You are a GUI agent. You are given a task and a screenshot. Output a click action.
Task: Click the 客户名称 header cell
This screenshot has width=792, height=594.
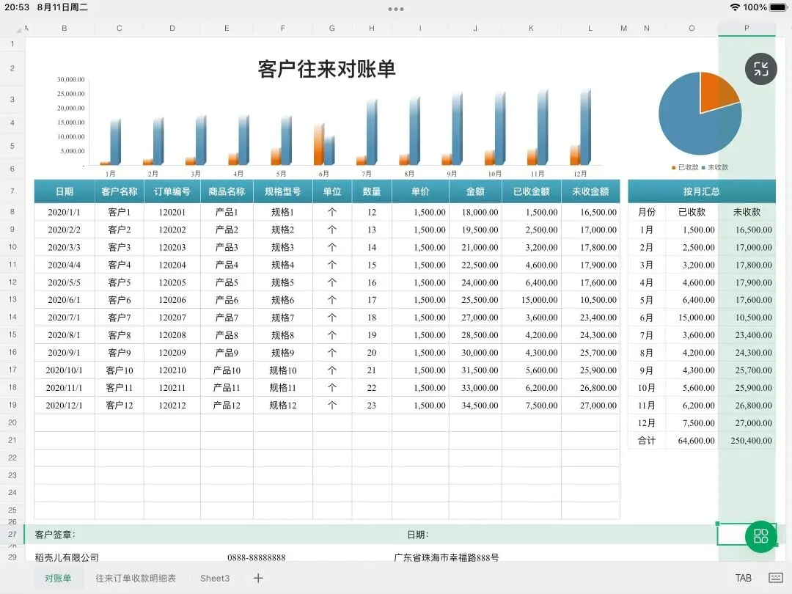click(120, 191)
